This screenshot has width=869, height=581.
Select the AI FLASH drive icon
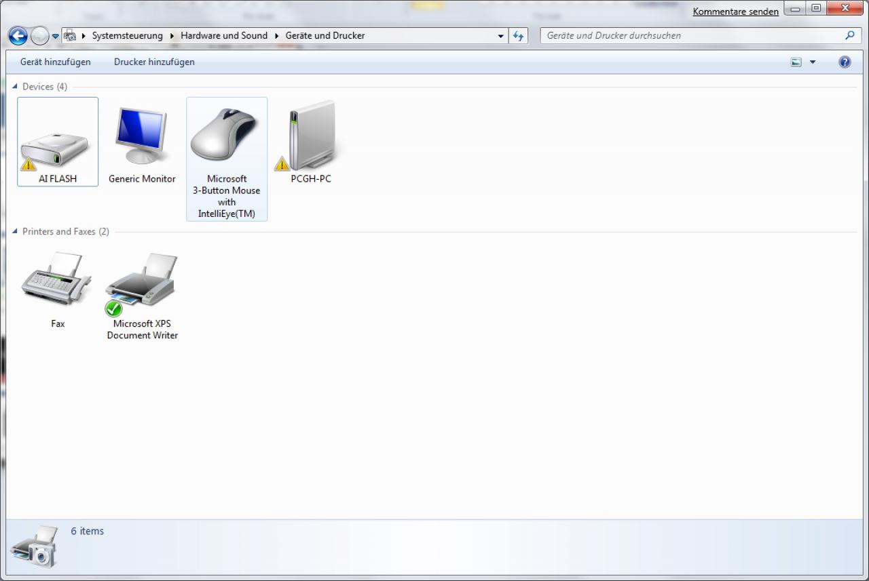tap(56, 151)
